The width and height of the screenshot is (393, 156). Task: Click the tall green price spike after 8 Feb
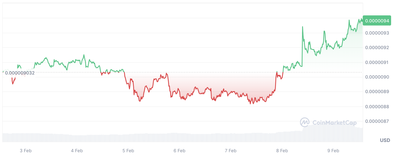[302, 27]
